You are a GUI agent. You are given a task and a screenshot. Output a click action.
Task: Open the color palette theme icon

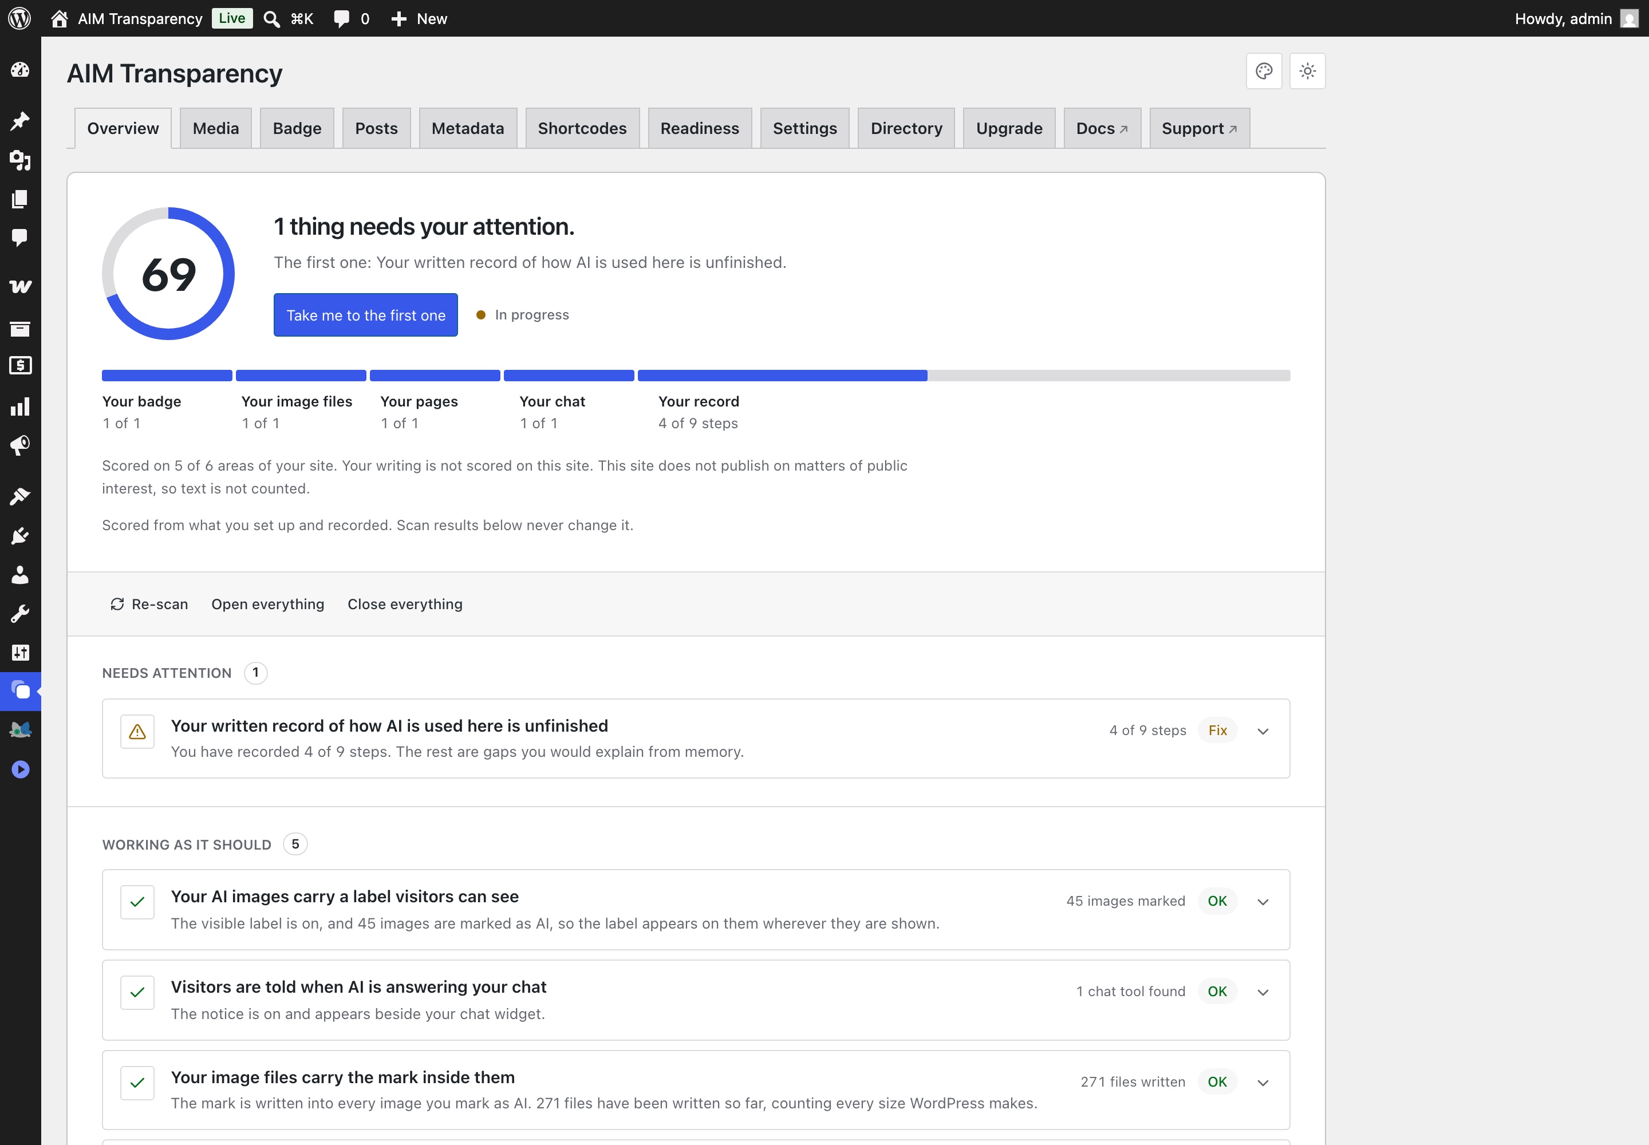coord(1264,71)
